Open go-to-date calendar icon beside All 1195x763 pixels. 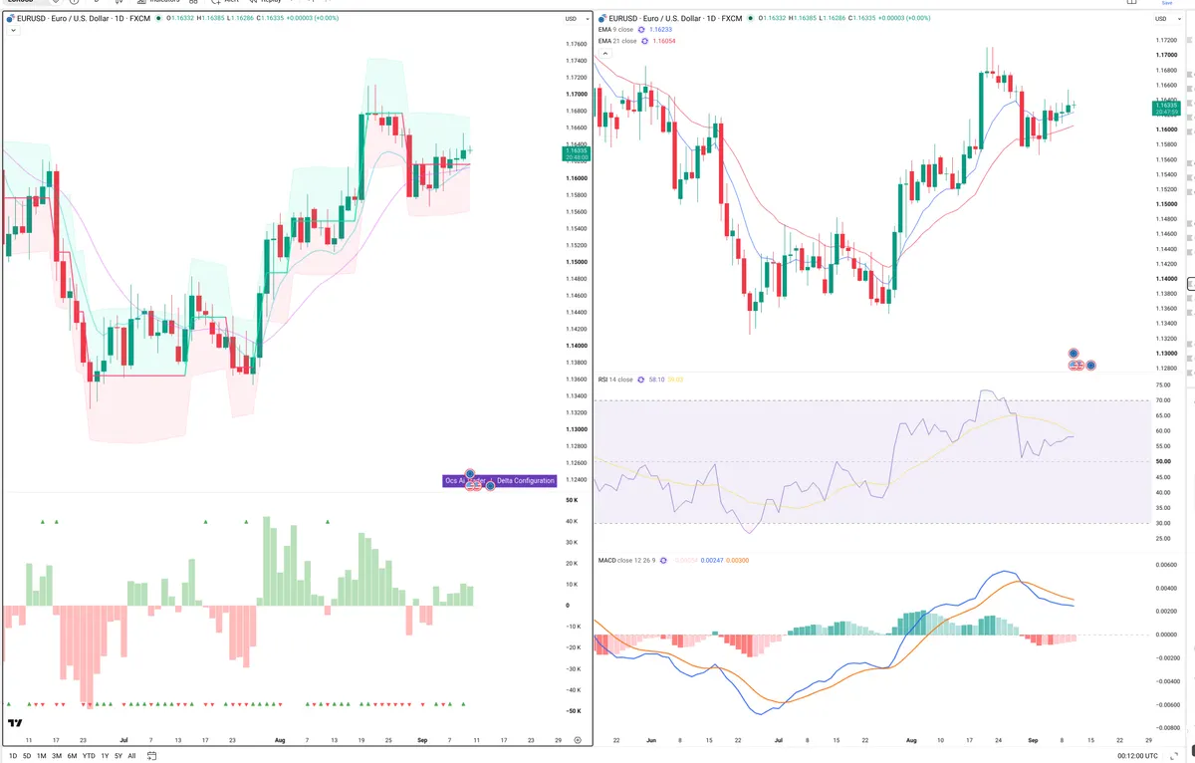coord(150,755)
